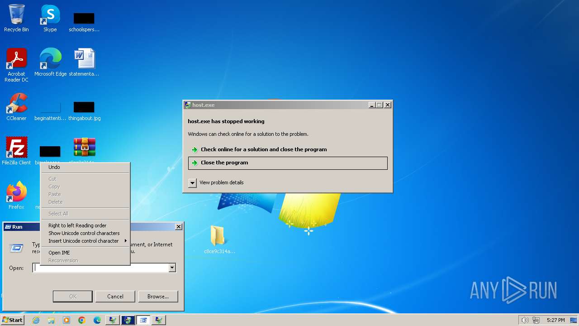This screenshot has height=326, width=579.
Task: Close the Run dialog window
Action: (179, 227)
